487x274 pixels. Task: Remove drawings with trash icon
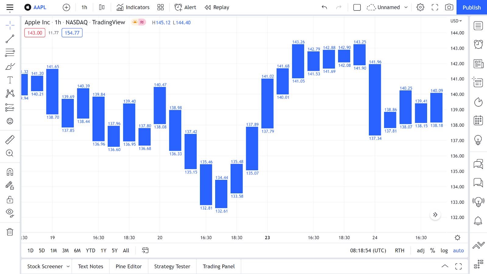10,232
